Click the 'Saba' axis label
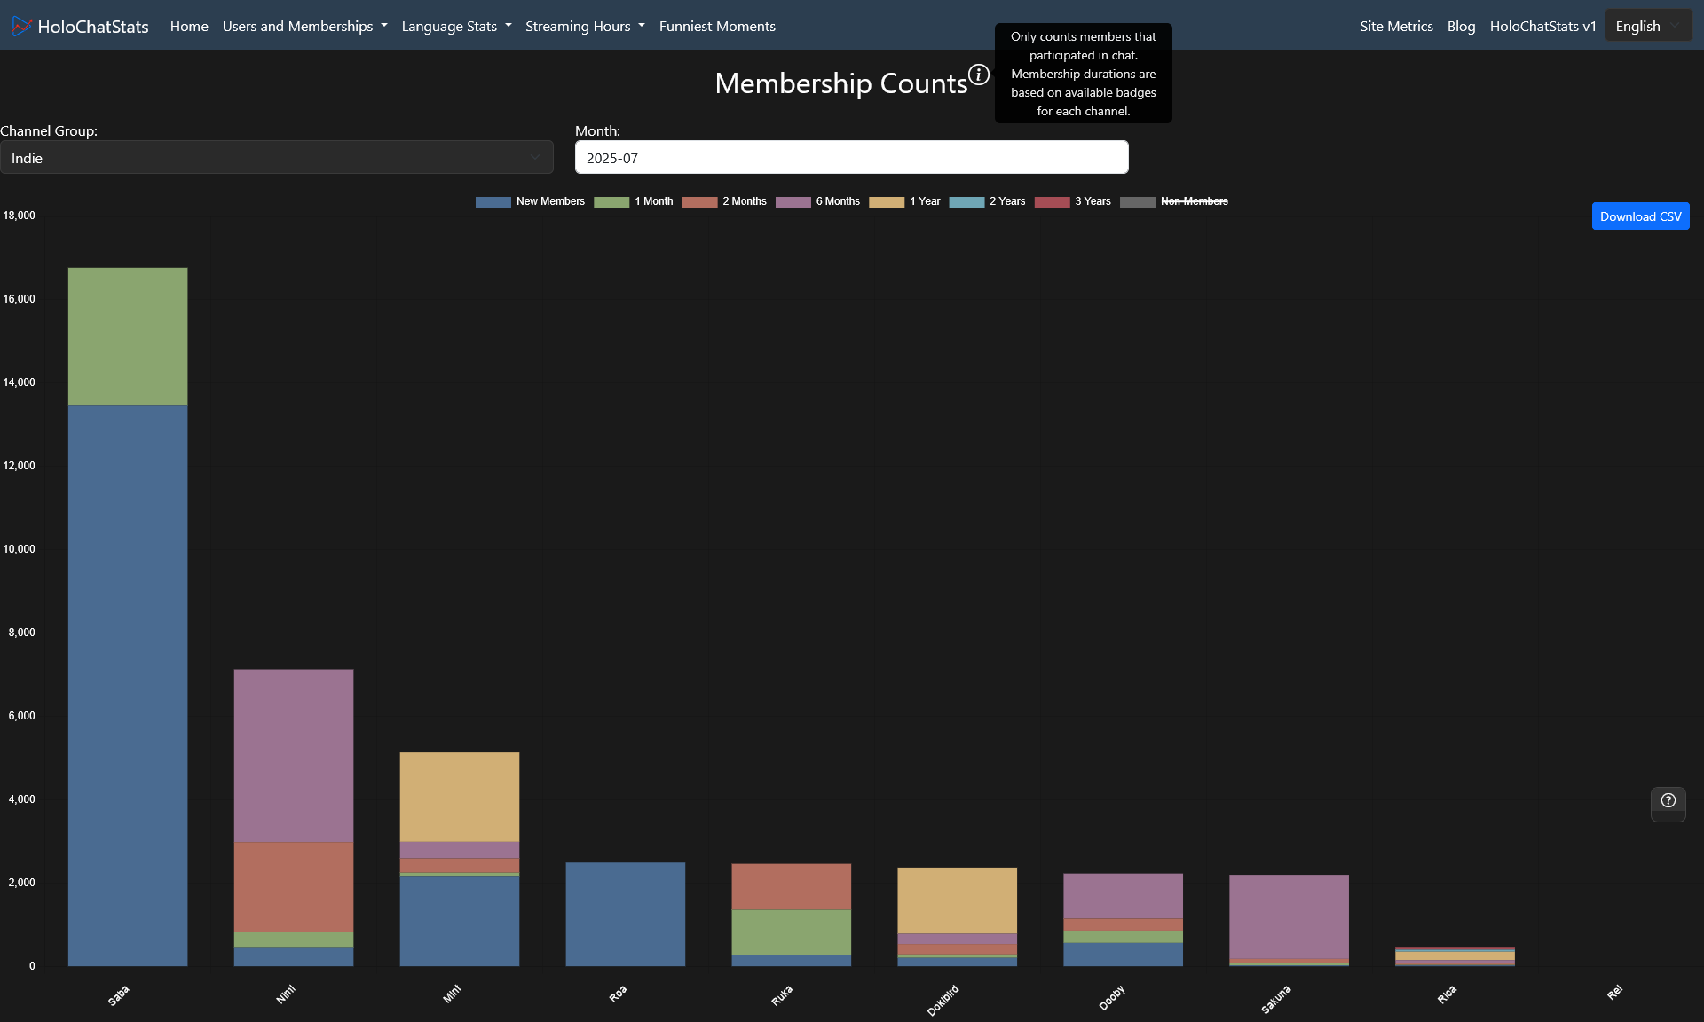 (x=118, y=995)
